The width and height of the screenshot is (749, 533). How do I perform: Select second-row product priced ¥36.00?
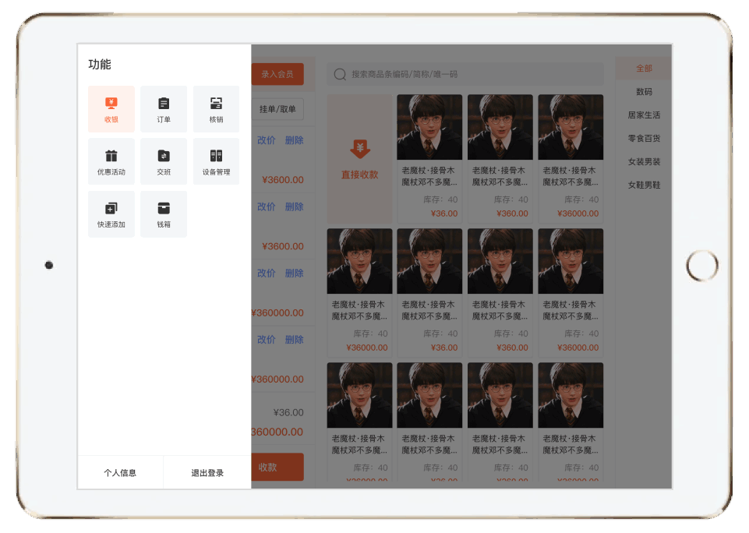click(429, 293)
